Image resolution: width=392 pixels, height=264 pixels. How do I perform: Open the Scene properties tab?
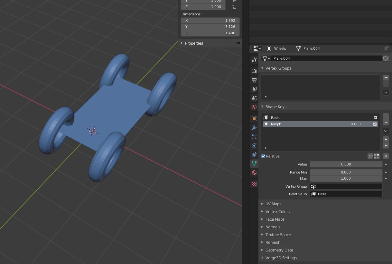[x=254, y=98]
